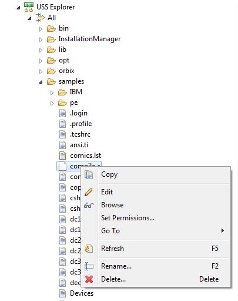Image resolution: width=238 pixels, height=301 pixels.
Task: Click the pencil Edit icon
Action: coord(89,192)
